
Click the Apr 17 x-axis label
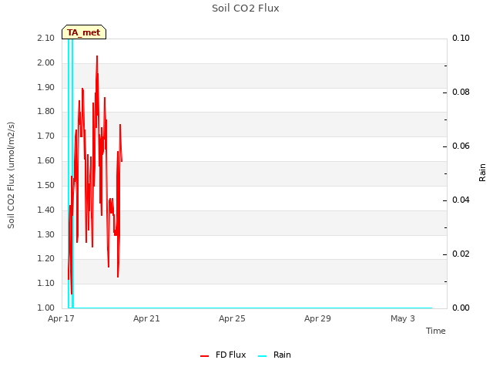coord(61,318)
